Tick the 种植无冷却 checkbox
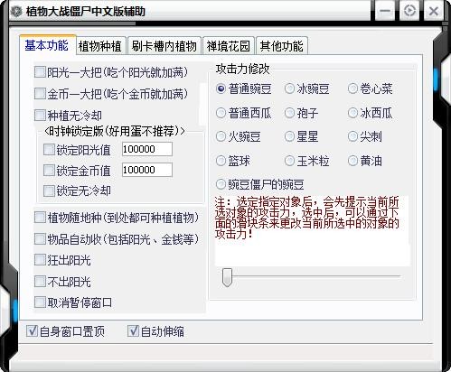The image size is (451, 372). pos(40,115)
